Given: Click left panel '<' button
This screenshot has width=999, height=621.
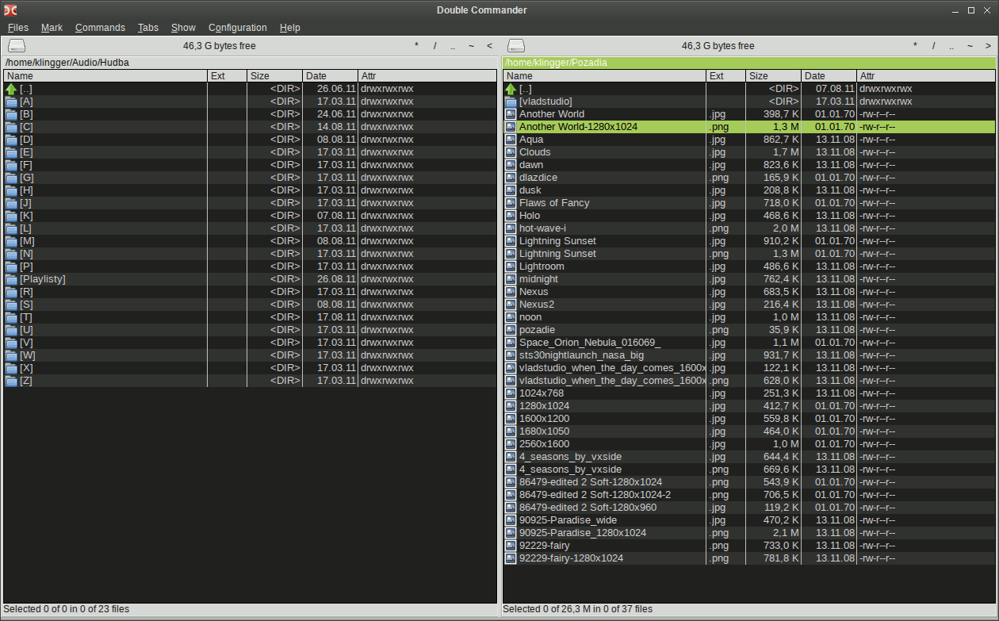Looking at the screenshot, I should pos(489,46).
